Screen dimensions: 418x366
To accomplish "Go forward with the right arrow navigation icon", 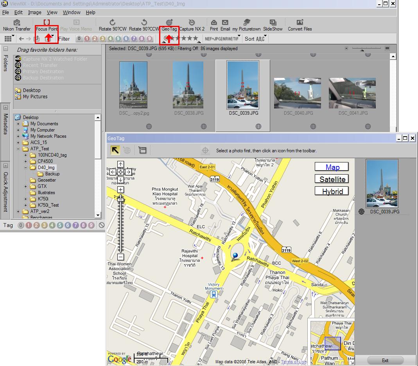I will (29, 39).
